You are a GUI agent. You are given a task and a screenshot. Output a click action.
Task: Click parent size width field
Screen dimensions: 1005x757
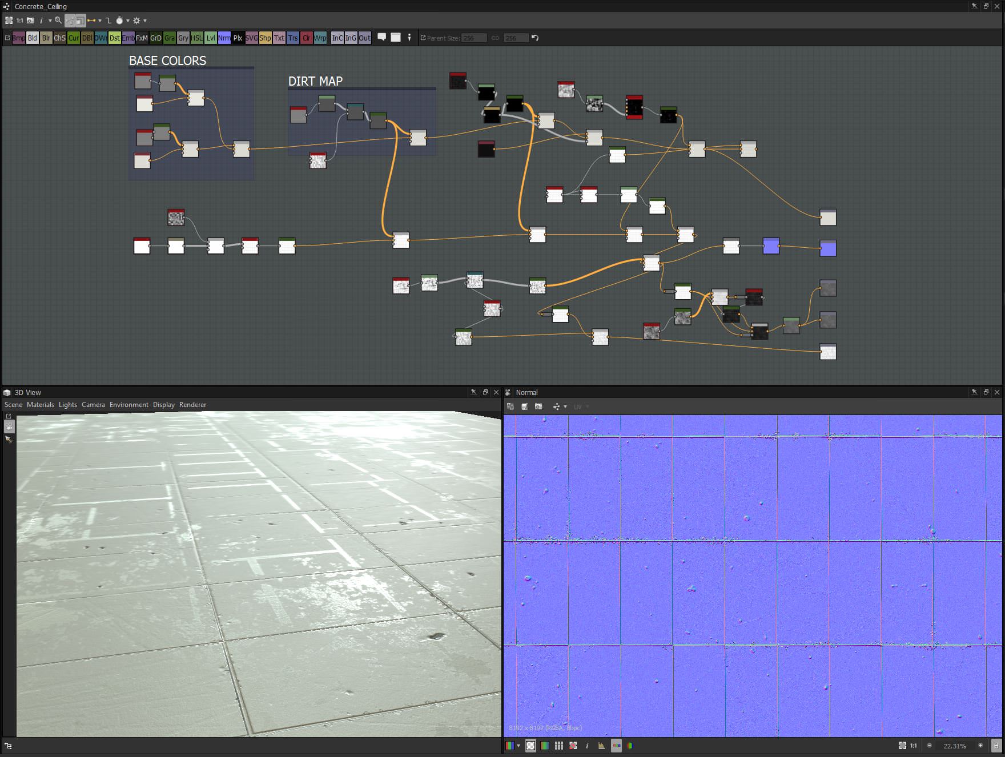(474, 38)
